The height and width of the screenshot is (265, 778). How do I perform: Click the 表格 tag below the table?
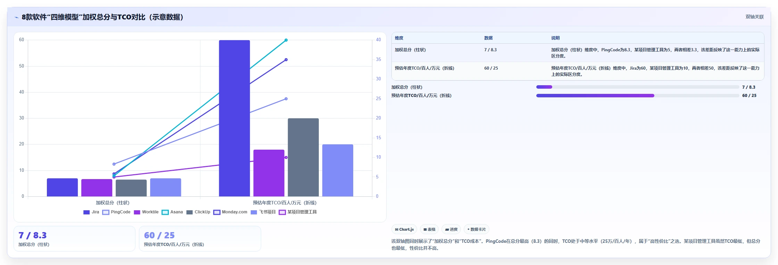click(429, 229)
